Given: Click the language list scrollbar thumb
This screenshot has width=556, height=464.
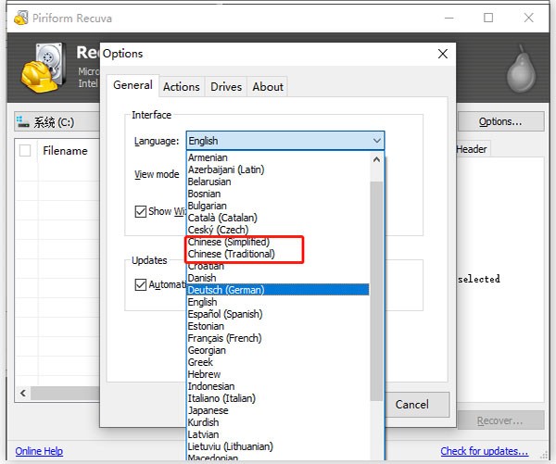Looking at the screenshot, I should pos(376,291).
